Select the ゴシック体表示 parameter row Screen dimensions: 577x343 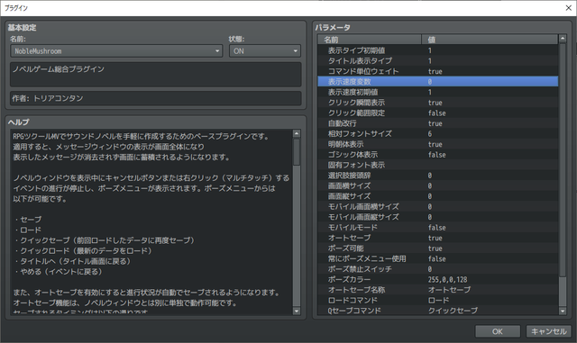[438, 155]
